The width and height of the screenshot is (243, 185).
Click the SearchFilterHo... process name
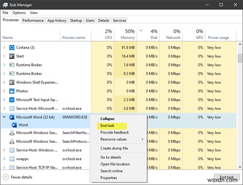76,133
